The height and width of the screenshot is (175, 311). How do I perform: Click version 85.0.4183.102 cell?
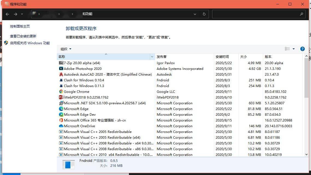tap(276, 92)
